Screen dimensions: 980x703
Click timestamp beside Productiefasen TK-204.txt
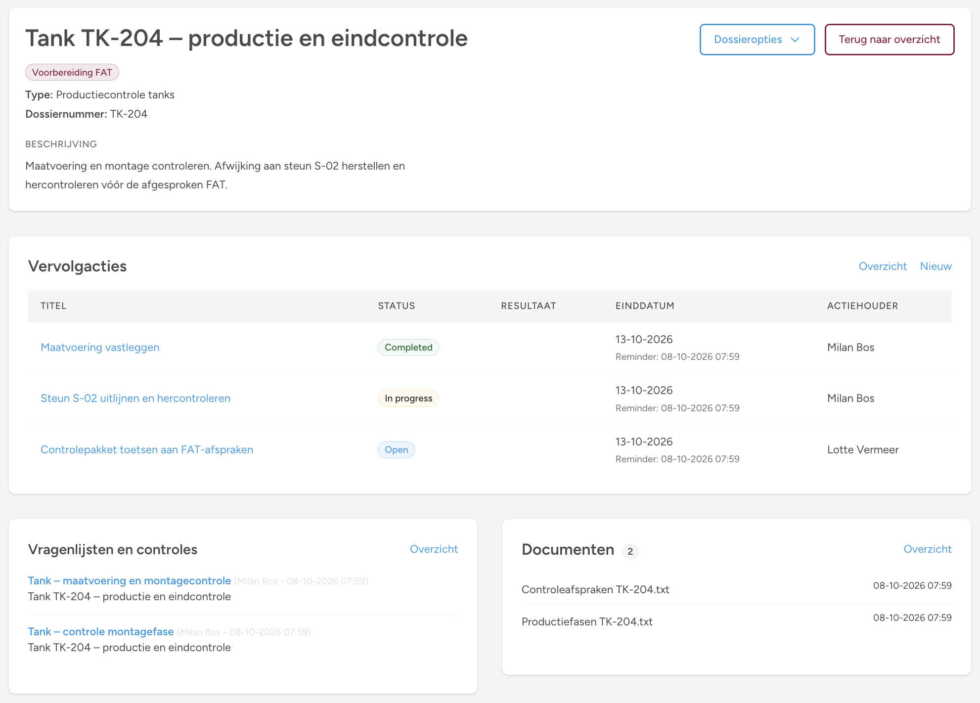(x=912, y=617)
